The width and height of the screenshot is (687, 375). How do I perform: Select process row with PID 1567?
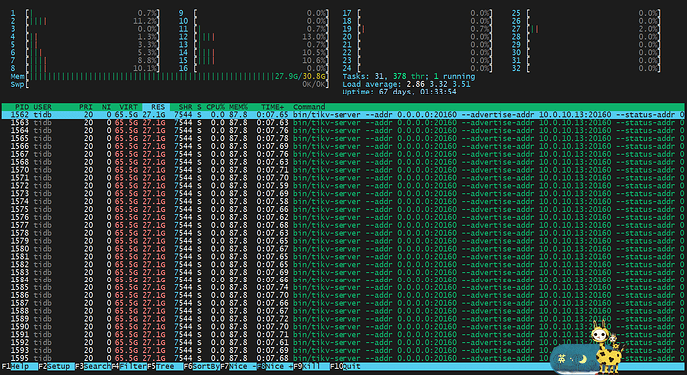[x=343, y=154]
